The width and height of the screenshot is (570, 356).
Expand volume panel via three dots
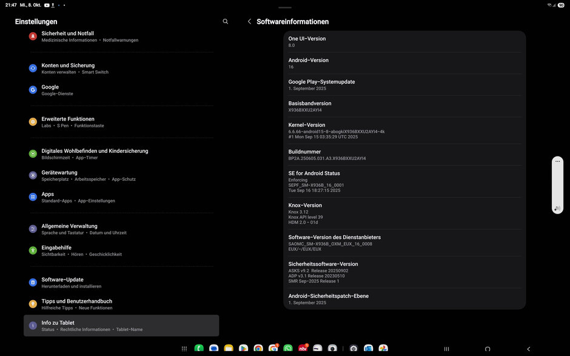tap(557, 161)
